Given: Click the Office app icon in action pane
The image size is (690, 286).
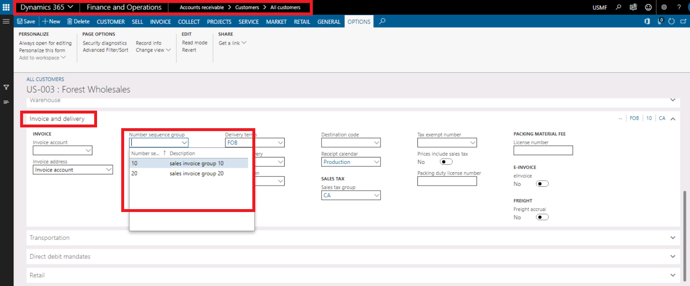Looking at the screenshot, I should tap(647, 21).
